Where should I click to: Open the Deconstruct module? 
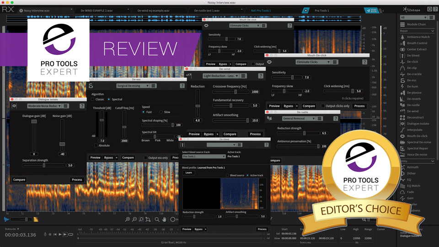[x=415, y=118]
